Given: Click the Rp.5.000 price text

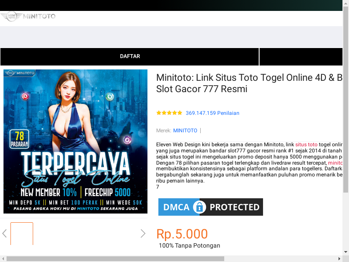Looking at the screenshot, I should [182, 234].
